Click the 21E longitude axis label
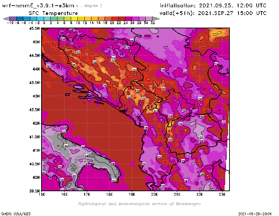279x216 pixels. 177,194
